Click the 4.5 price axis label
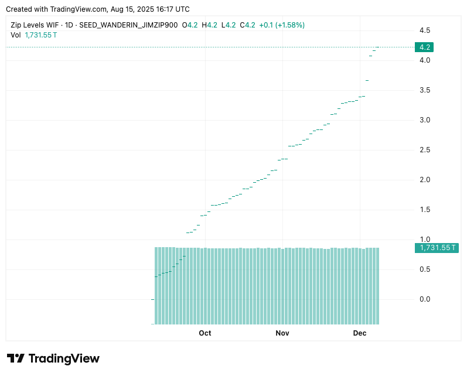Image resolution: width=467 pixels, height=376 pixels. 425,30
